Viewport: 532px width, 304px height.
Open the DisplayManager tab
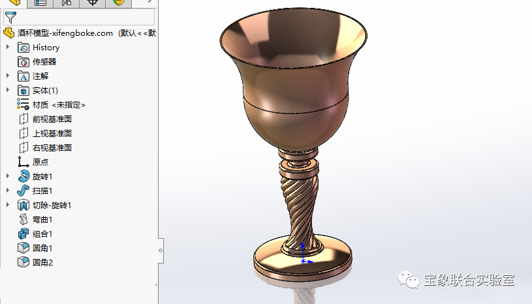pos(118,3)
